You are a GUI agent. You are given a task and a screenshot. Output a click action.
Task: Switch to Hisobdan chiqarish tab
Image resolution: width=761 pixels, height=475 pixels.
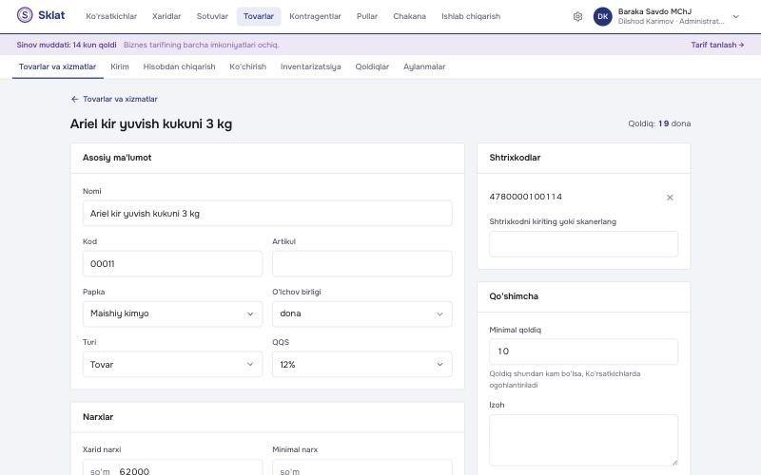pos(179,66)
